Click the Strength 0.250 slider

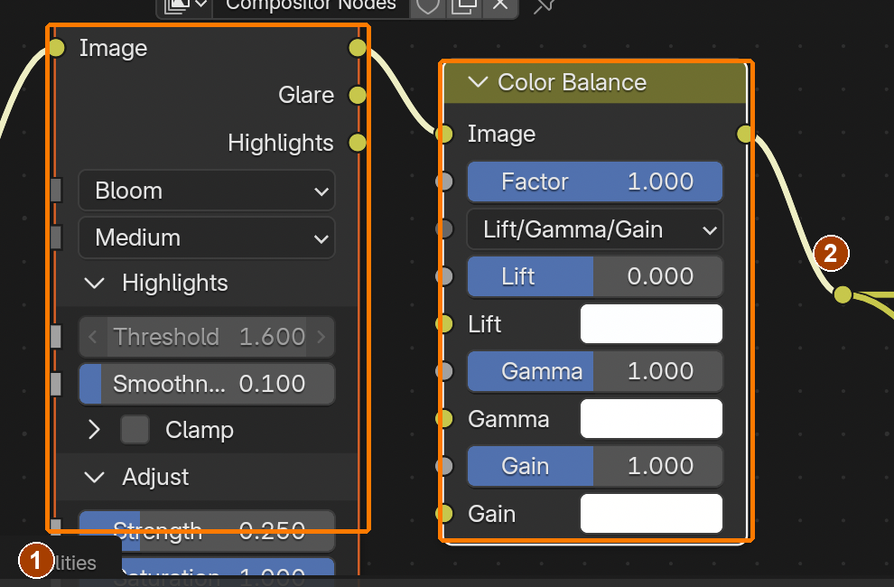207,531
